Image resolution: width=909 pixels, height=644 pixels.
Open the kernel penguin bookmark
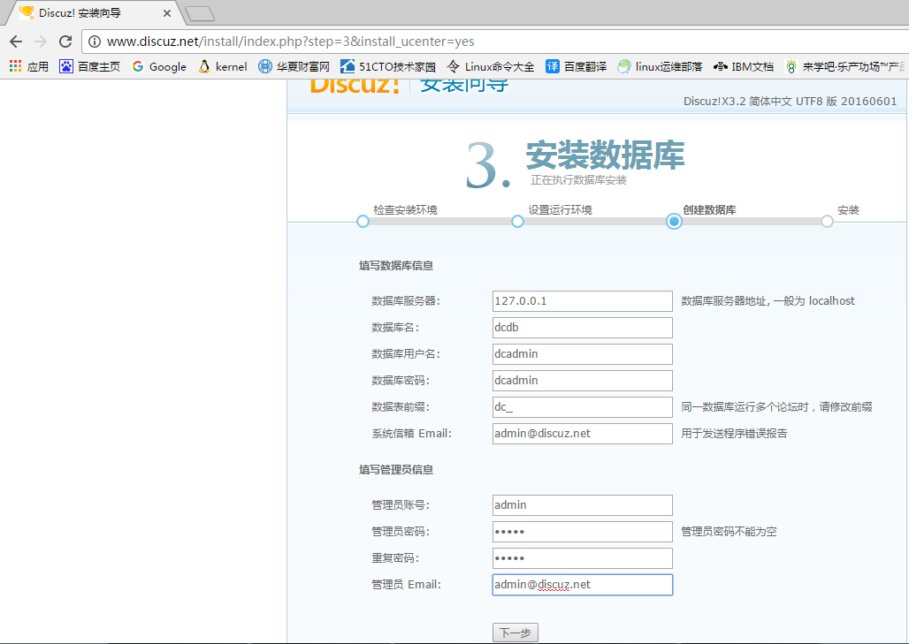point(223,66)
